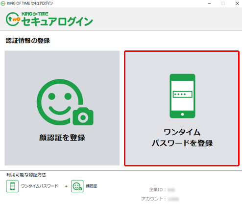The height and width of the screenshot is (209, 242).
Task: Click the plus sign between authentication methods
Action: coord(66,186)
